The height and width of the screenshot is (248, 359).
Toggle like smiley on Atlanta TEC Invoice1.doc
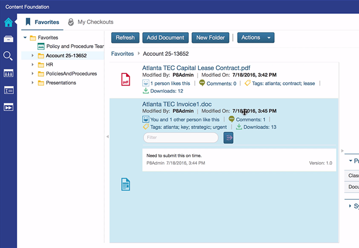tap(146, 119)
